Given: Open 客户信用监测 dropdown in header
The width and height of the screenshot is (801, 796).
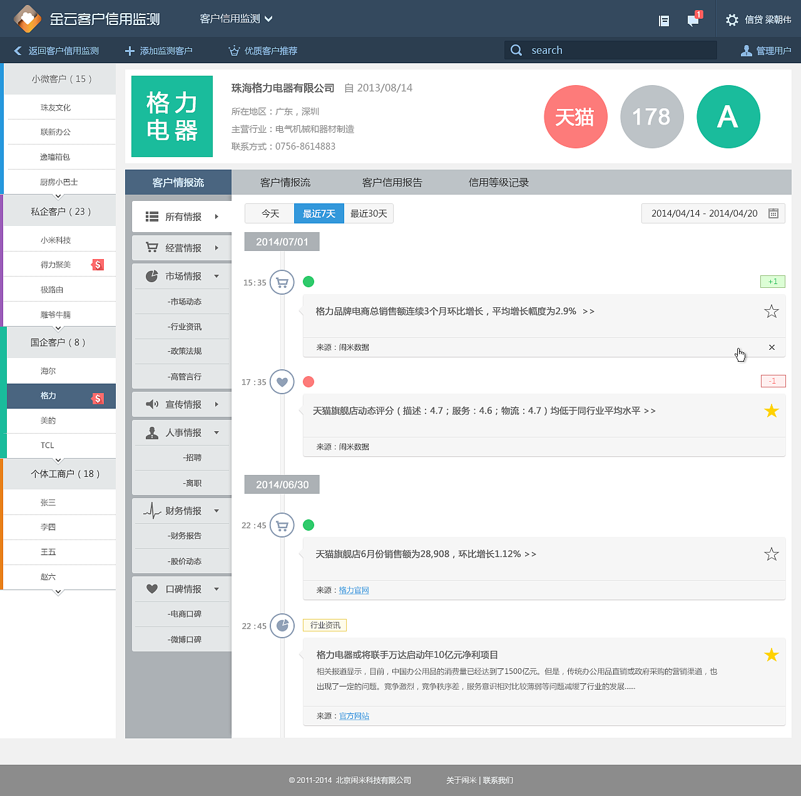Looking at the screenshot, I should [236, 19].
